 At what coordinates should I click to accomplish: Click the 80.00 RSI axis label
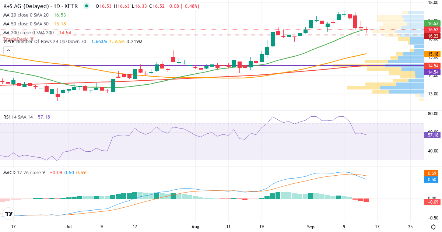click(432, 114)
